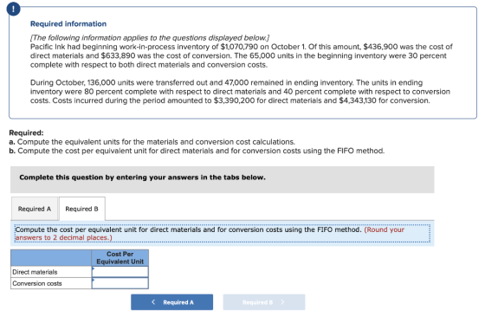
Task: Click requirement a about equivalent units
Action: [x=152, y=142]
